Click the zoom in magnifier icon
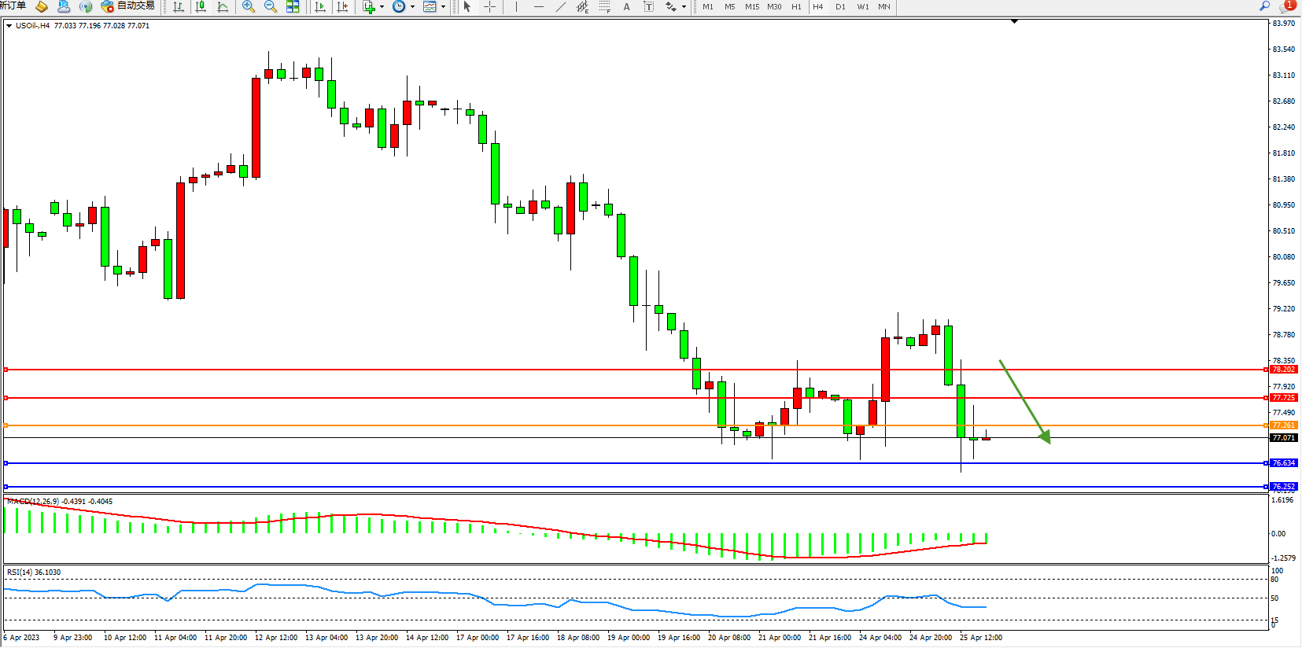Image resolution: width=1302 pixels, height=648 pixels. pos(249,7)
